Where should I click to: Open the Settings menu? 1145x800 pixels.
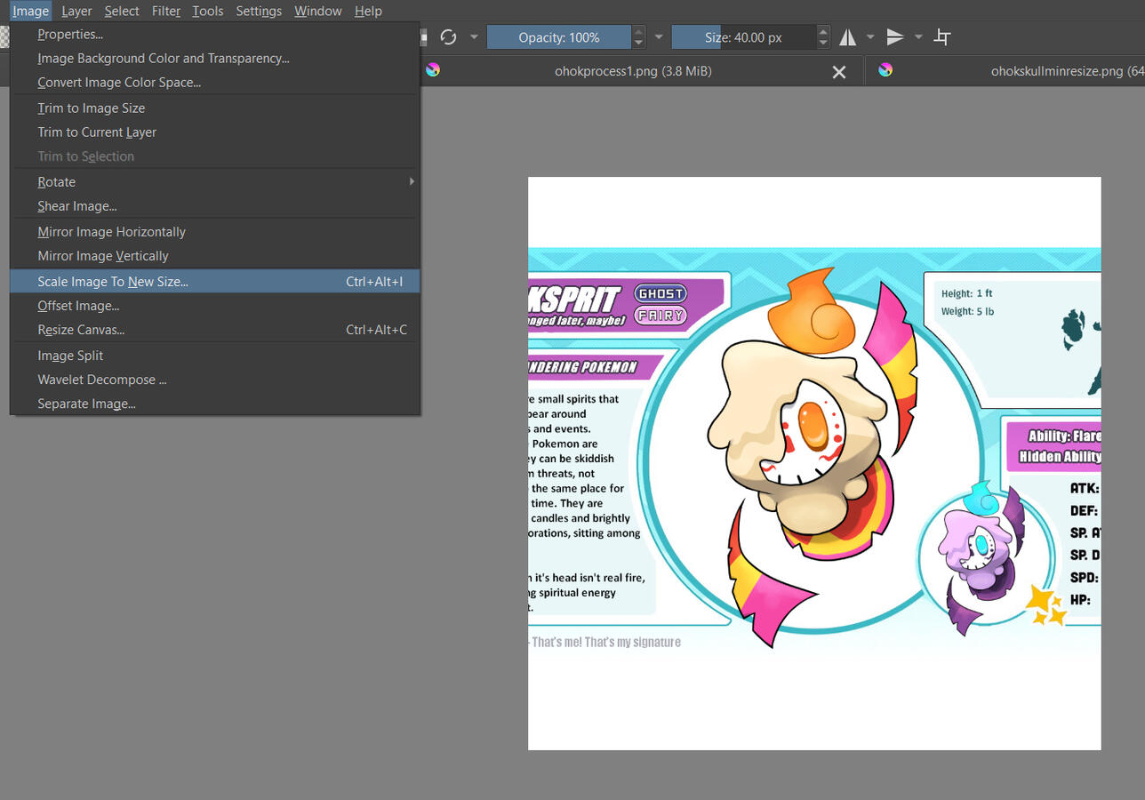coord(259,11)
